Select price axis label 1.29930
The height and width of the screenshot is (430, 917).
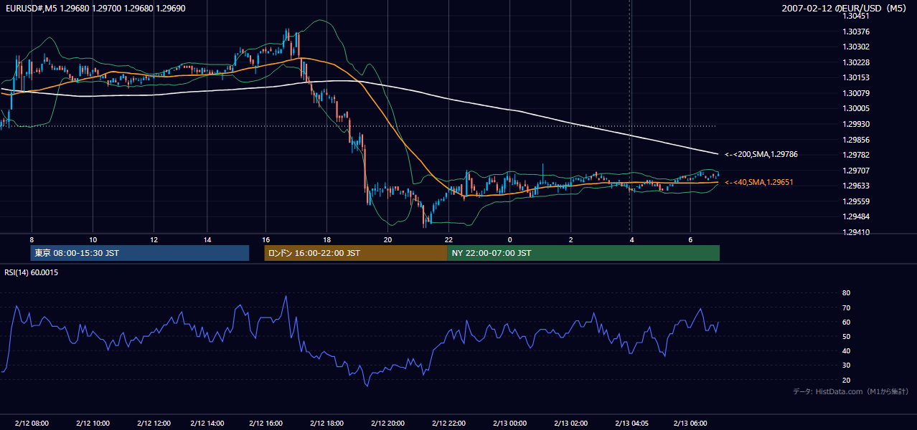click(x=856, y=124)
